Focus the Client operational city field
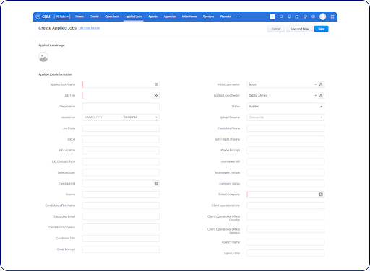The height and width of the screenshot is (271, 370). click(x=285, y=205)
